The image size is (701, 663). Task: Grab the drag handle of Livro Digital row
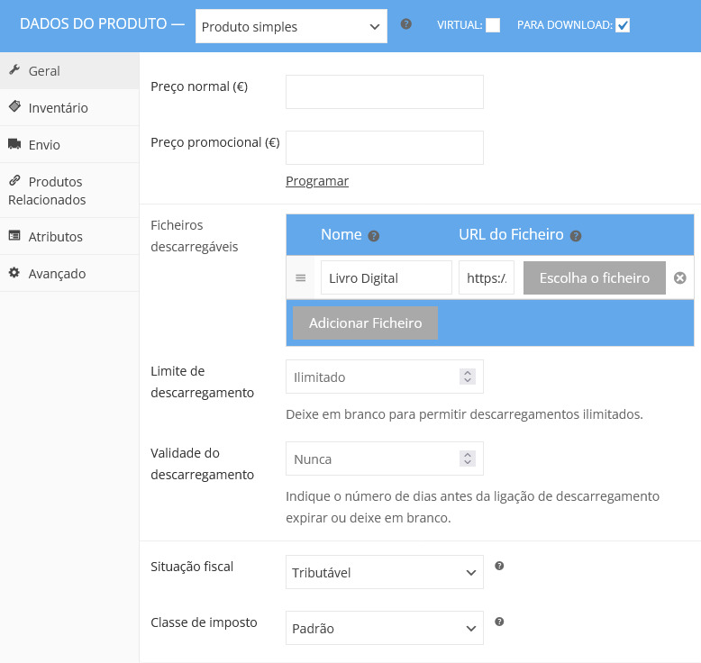[300, 278]
